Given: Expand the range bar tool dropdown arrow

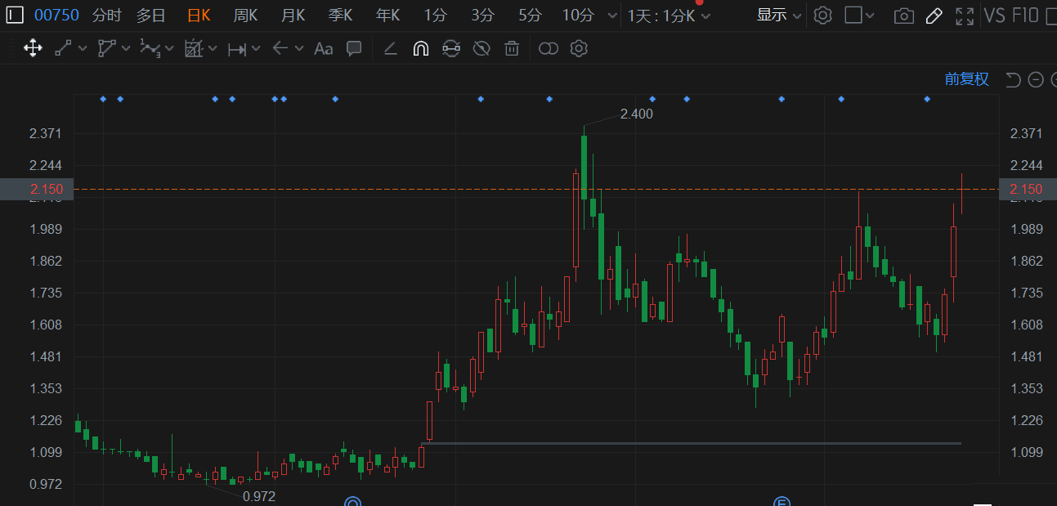Looking at the screenshot, I should click(x=256, y=48).
